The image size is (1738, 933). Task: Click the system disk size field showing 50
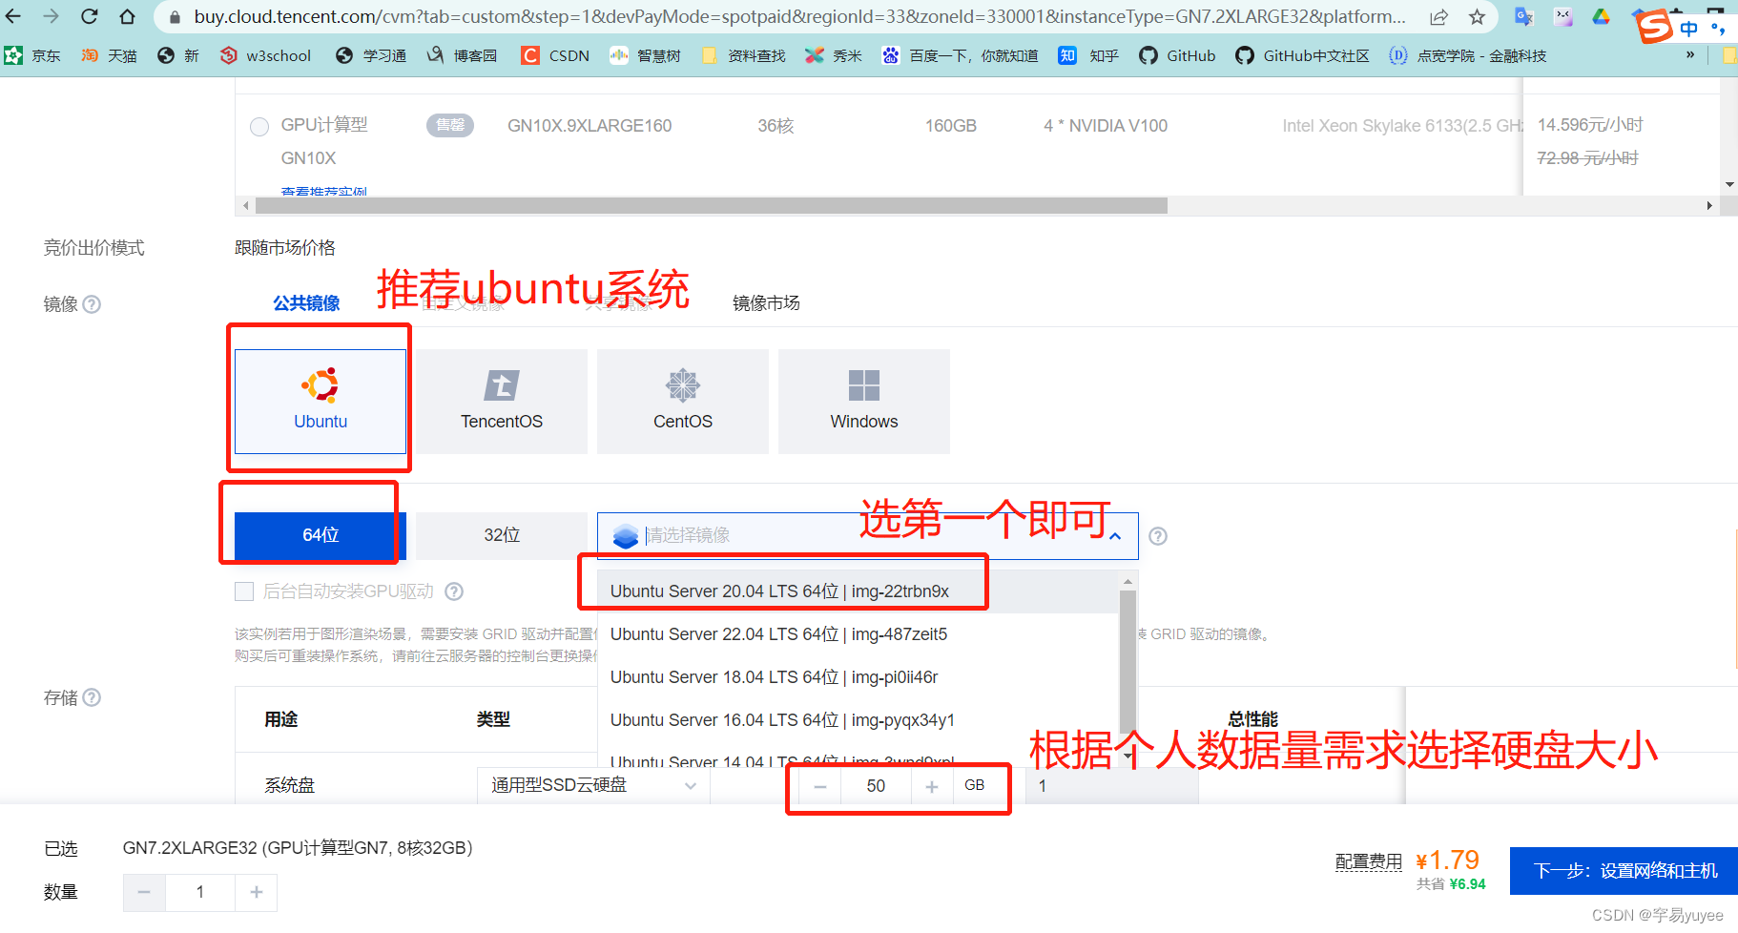876,786
